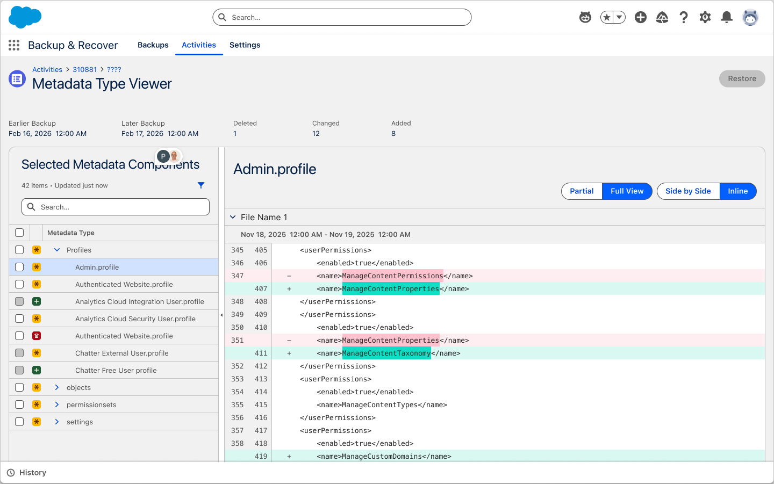Screen dimensions: 774x484
Task: Click the changed status icon beside Chatter External User.profile
Action: 37,353
